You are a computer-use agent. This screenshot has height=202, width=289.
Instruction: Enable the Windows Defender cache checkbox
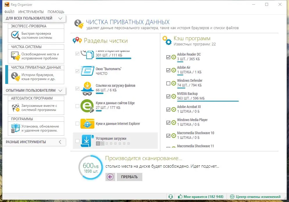[168, 84]
